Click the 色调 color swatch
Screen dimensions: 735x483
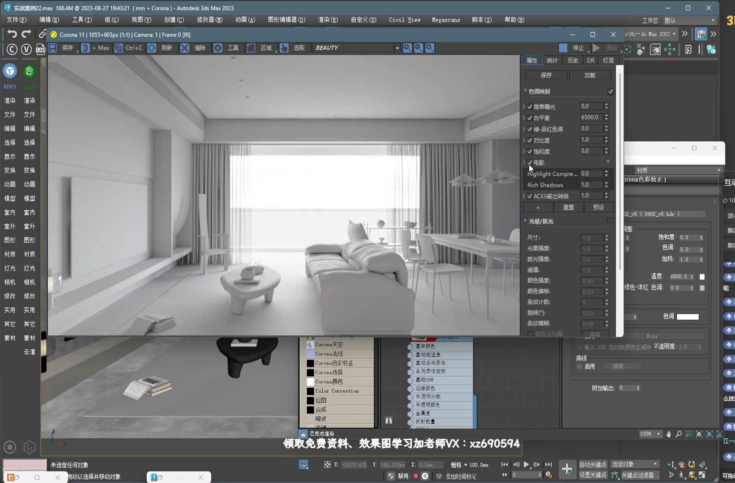[688, 317]
